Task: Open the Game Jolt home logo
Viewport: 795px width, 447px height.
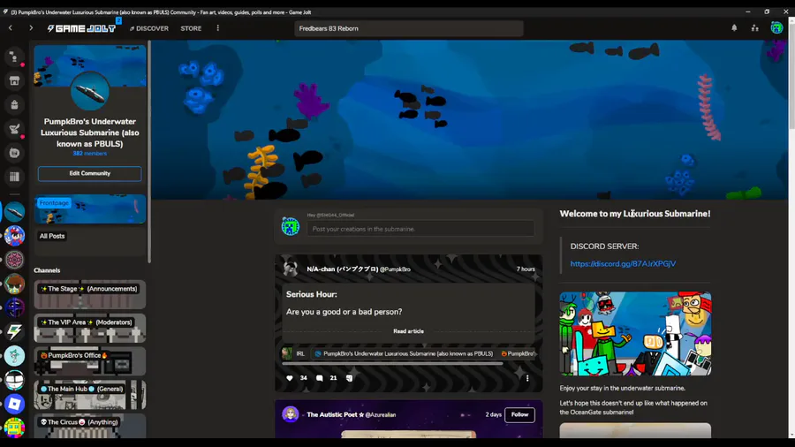Action: click(81, 28)
